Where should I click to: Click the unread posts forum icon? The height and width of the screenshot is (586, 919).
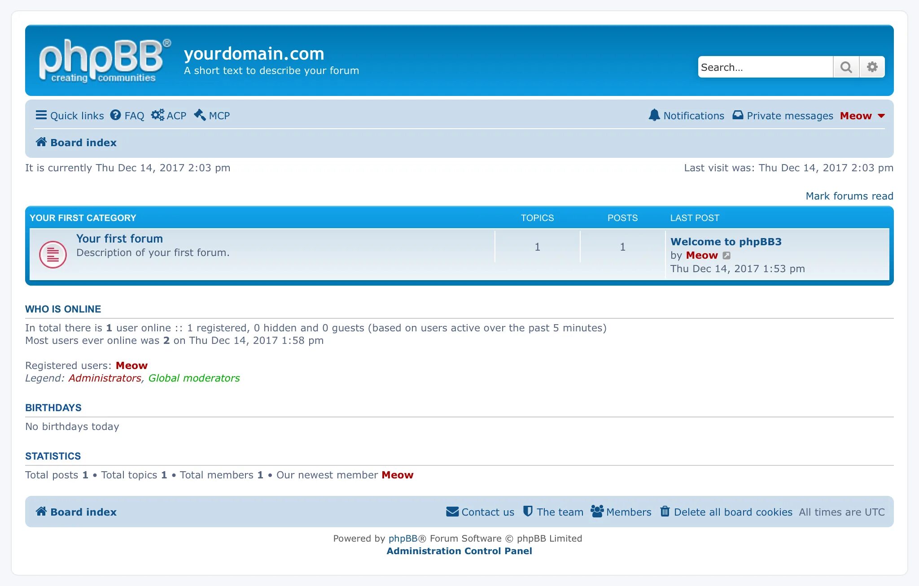click(x=52, y=253)
